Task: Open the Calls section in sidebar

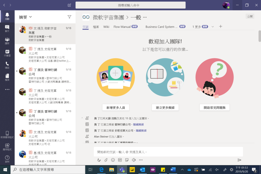Action: [x=7, y=65]
